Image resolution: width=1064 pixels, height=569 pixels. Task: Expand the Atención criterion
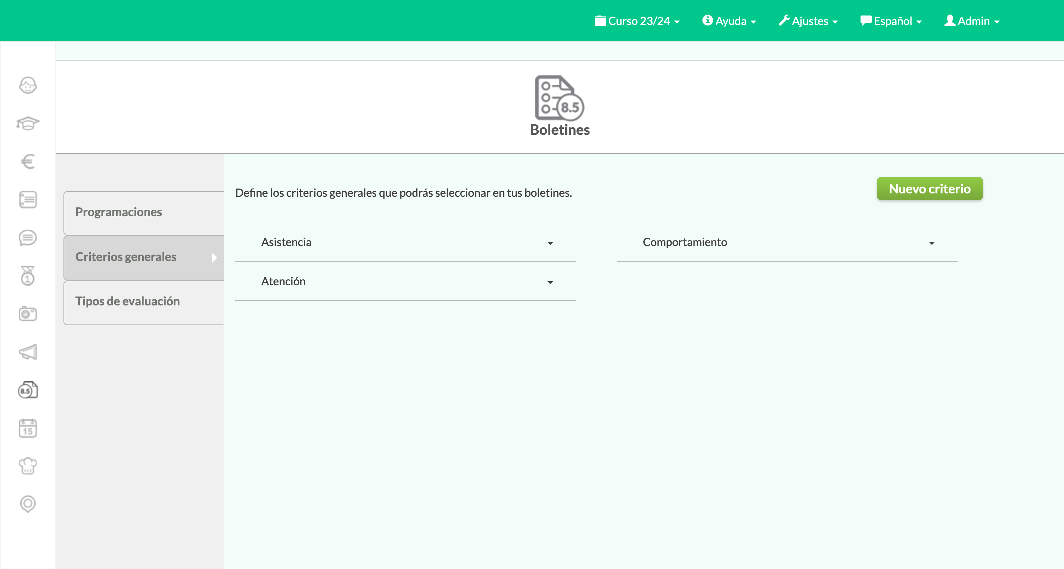tap(406, 282)
